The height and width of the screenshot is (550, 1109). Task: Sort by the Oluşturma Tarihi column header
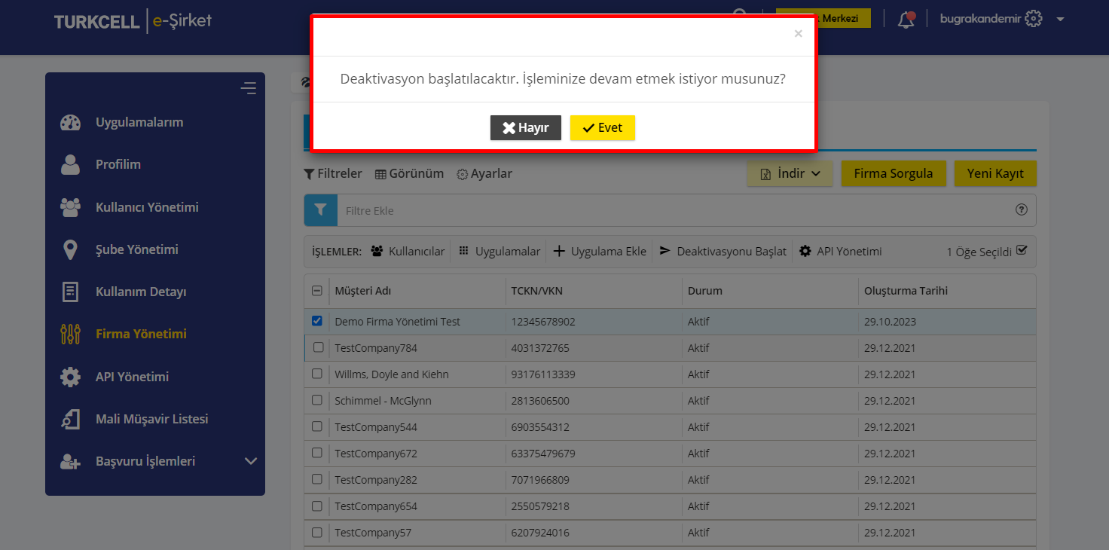(x=906, y=291)
